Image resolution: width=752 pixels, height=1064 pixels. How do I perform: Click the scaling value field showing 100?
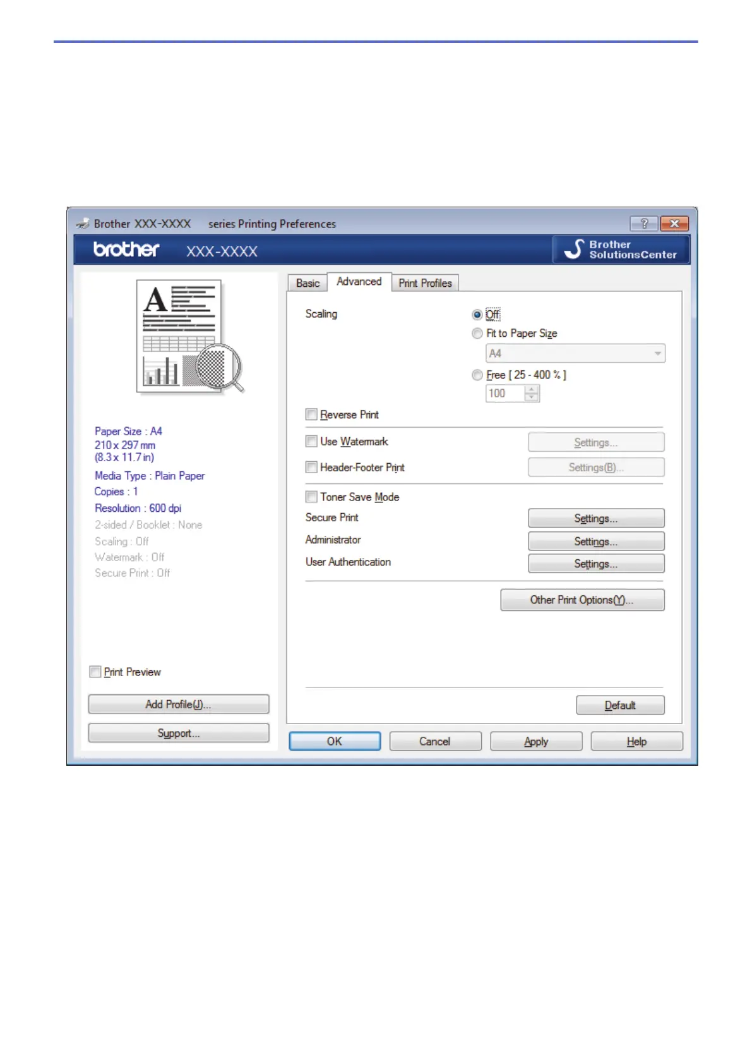tap(505, 393)
